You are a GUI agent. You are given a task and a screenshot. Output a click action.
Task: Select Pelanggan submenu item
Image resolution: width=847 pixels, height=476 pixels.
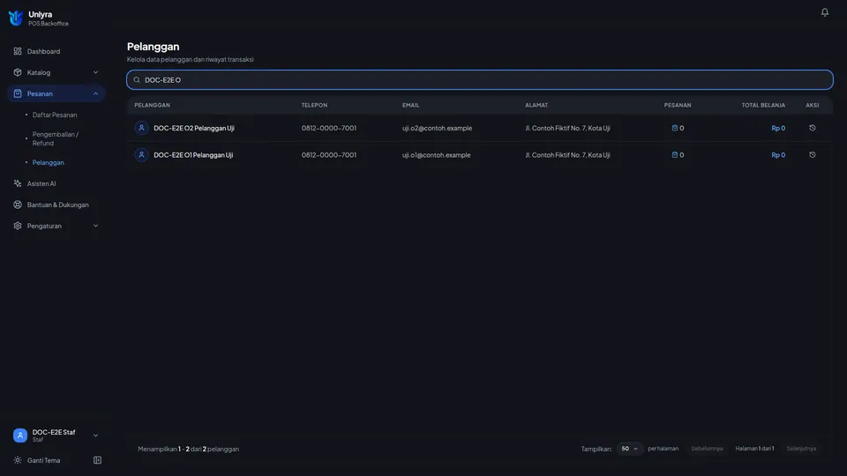coord(48,162)
